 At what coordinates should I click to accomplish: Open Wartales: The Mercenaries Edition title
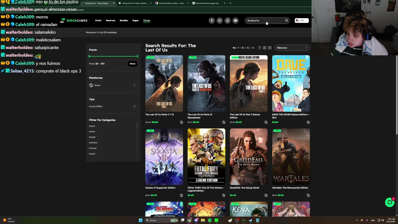coord(290,188)
